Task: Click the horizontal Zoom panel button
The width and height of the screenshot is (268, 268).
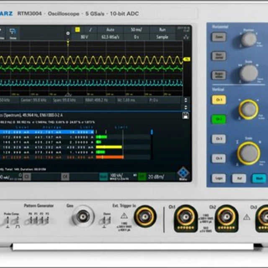Action: coord(219,37)
